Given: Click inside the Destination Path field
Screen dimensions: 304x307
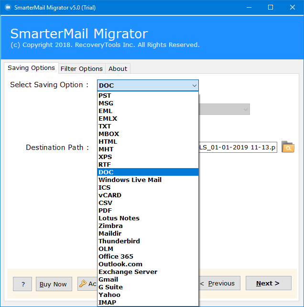Looking at the screenshot, I should (x=238, y=147).
